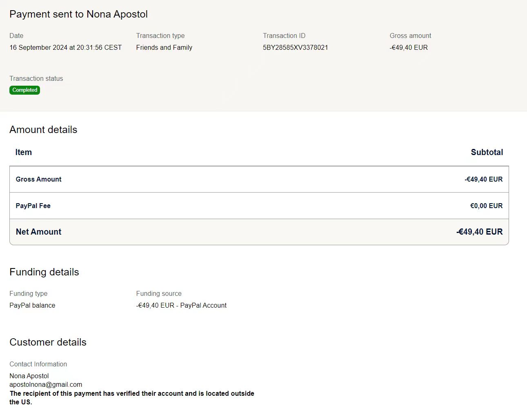Click the Customer details section heading
Image resolution: width=527 pixels, height=408 pixels.
click(x=48, y=342)
